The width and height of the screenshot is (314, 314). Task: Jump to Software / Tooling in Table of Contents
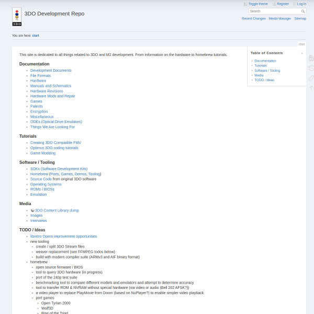[x=267, y=71]
